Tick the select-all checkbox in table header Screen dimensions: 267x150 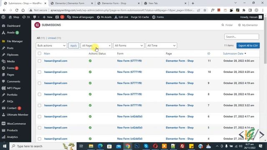[x=40, y=53]
